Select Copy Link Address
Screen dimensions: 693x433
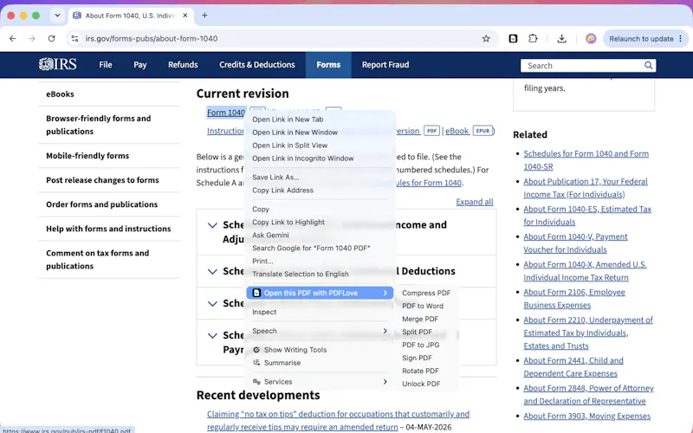coord(320,190)
